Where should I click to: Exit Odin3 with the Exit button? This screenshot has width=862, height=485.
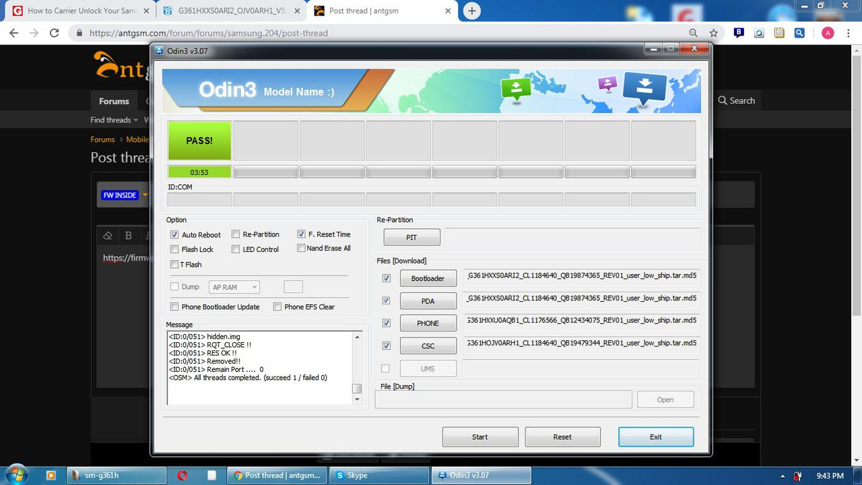tap(656, 437)
